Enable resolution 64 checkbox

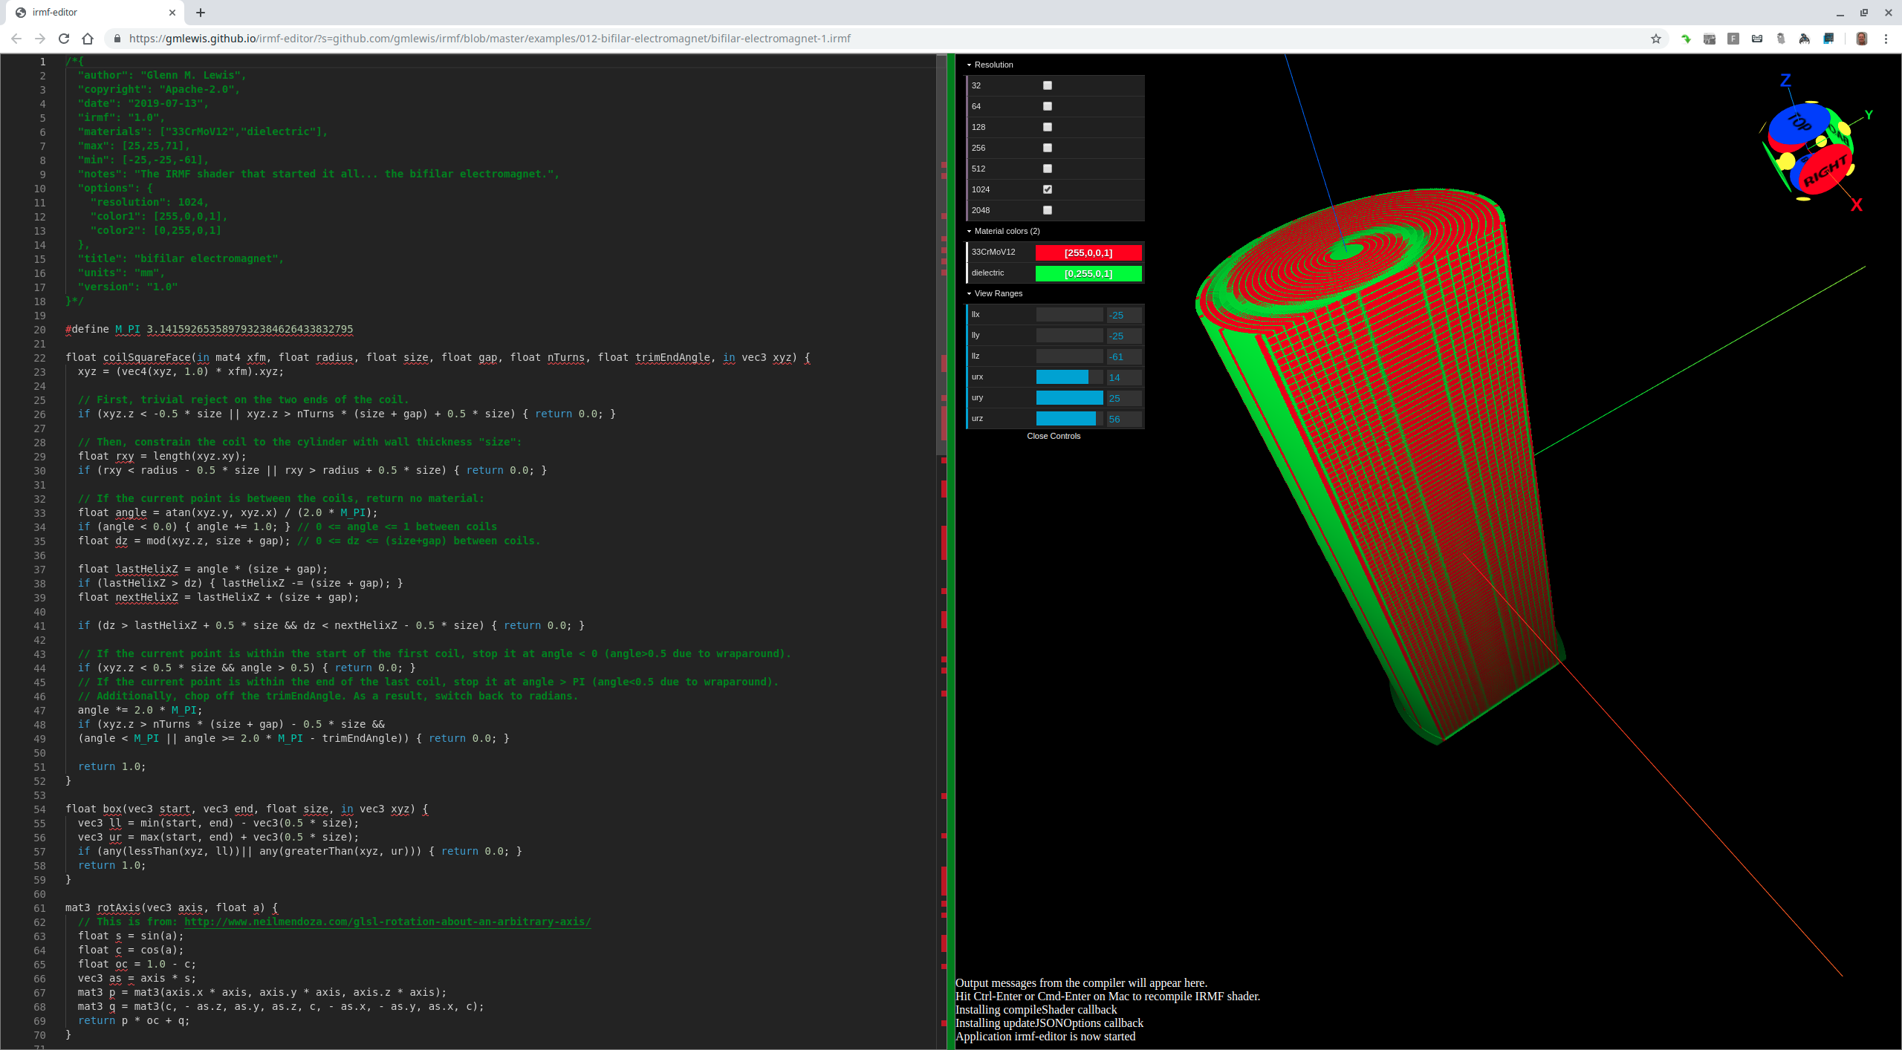point(1048,106)
